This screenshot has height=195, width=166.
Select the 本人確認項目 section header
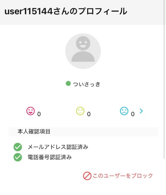pos(34,131)
